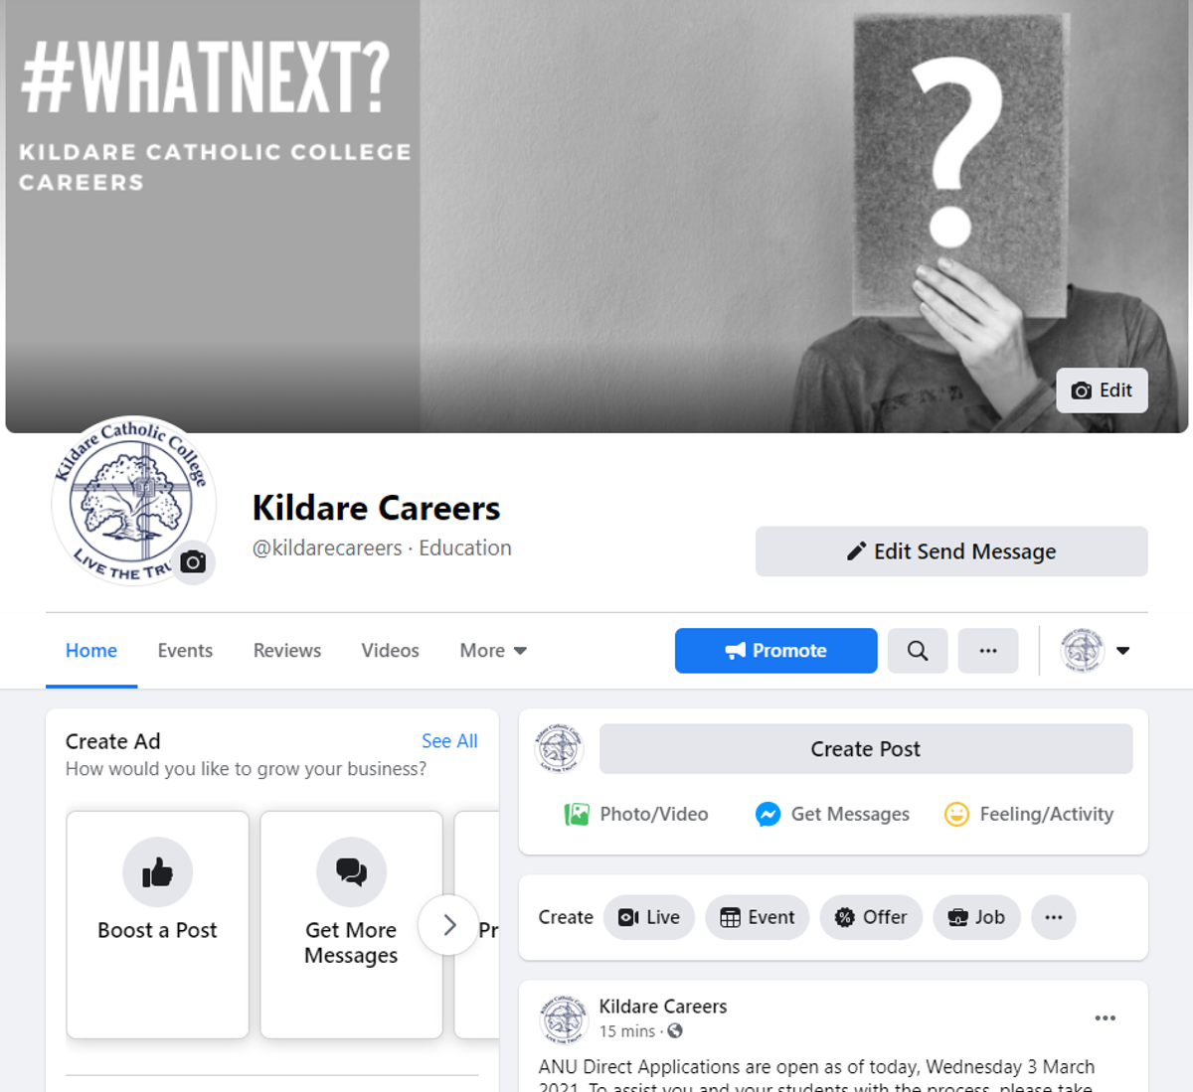Click the Photo/Video icon

pyautogui.click(x=577, y=815)
